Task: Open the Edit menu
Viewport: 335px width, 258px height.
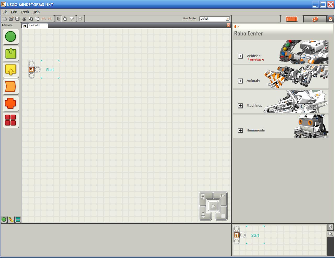Action: point(14,12)
